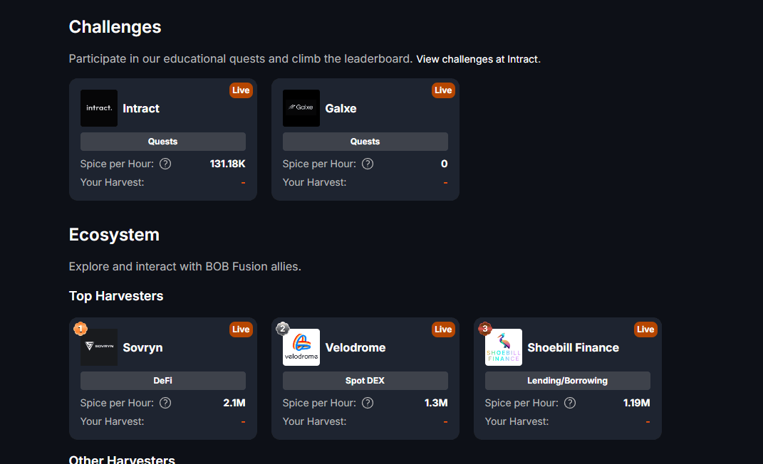Click the Live badge on Intract card
The width and height of the screenshot is (763, 464).
[x=241, y=90]
